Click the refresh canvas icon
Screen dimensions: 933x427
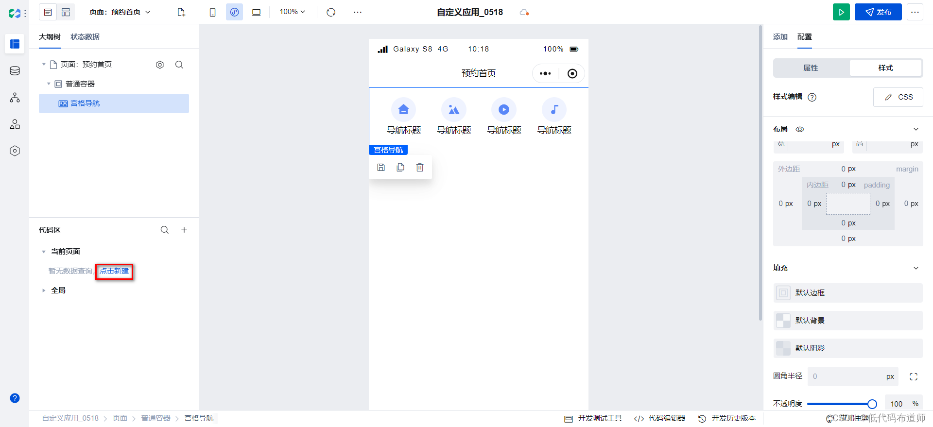(x=331, y=12)
